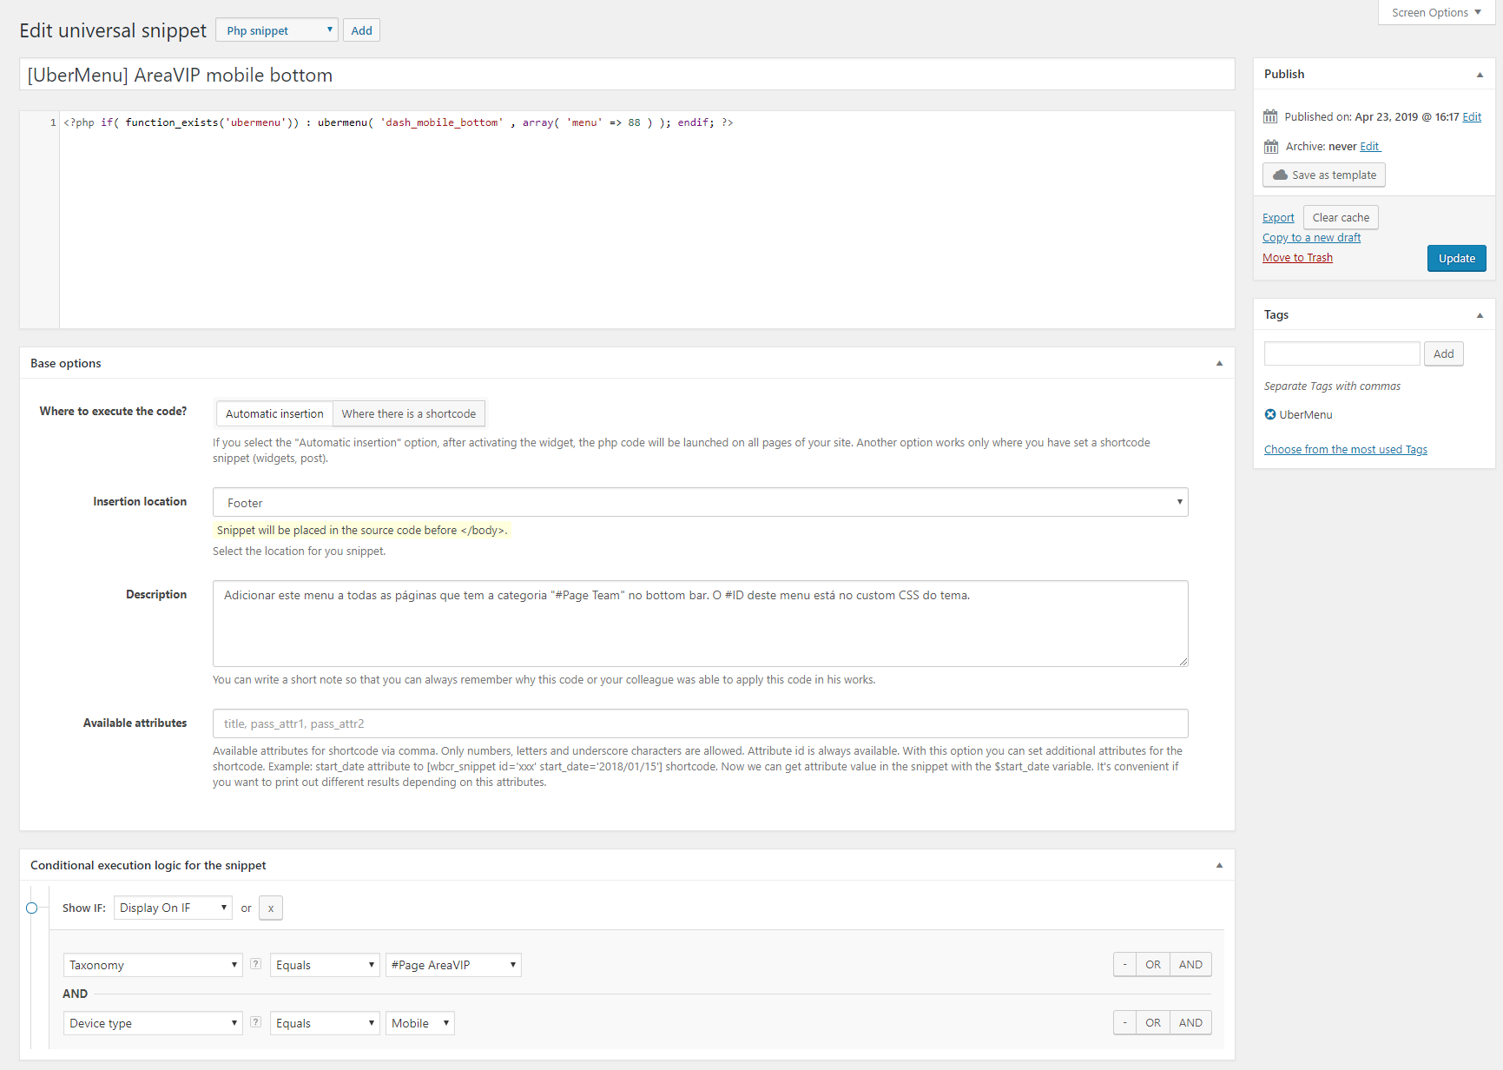
Task: Click the help icon beside Device type dropdown
Action: pyautogui.click(x=255, y=1022)
